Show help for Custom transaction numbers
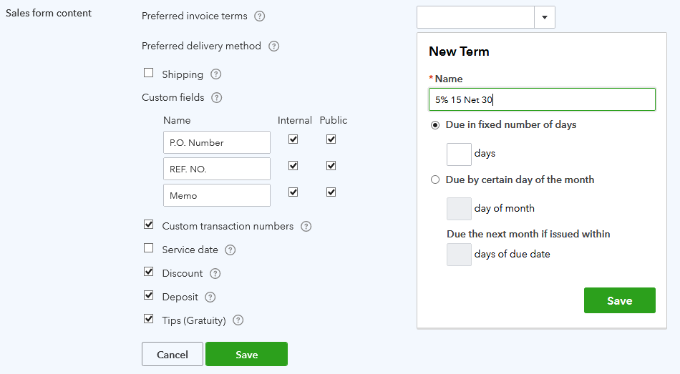The width and height of the screenshot is (680, 374). pyautogui.click(x=306, y=227)
